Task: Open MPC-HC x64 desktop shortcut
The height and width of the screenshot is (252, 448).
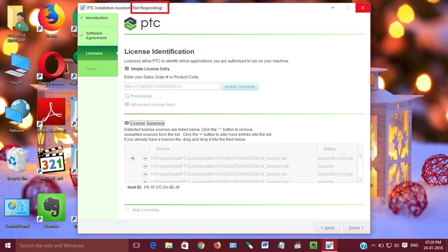Action: [x=52, y=163]
